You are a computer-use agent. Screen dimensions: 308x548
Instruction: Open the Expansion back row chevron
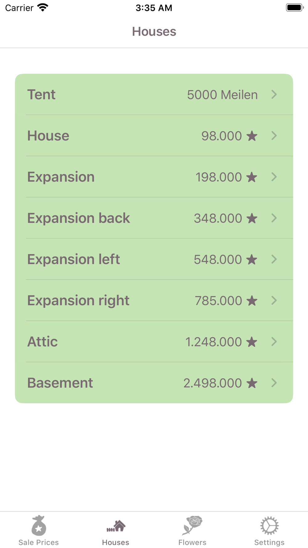[x=274, y=218]
